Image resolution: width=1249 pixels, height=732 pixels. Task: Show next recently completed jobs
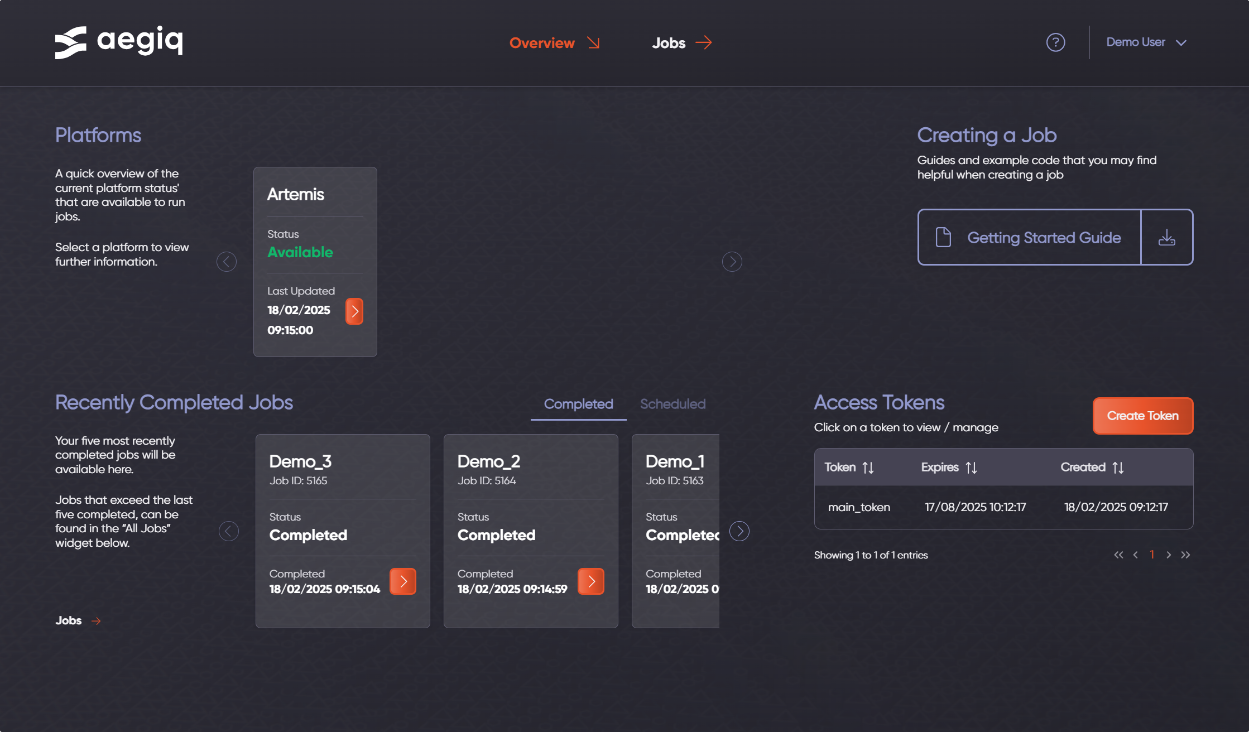[739, 531]
